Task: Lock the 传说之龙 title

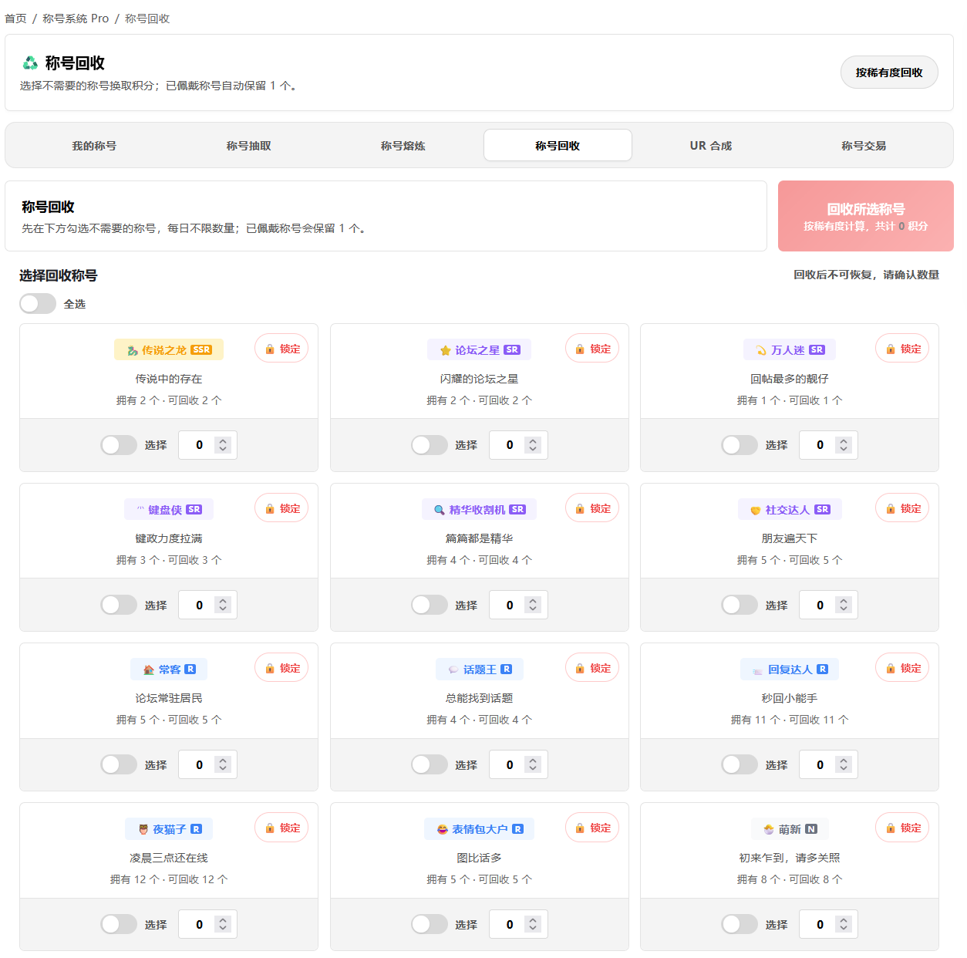Action: [281, 349]
